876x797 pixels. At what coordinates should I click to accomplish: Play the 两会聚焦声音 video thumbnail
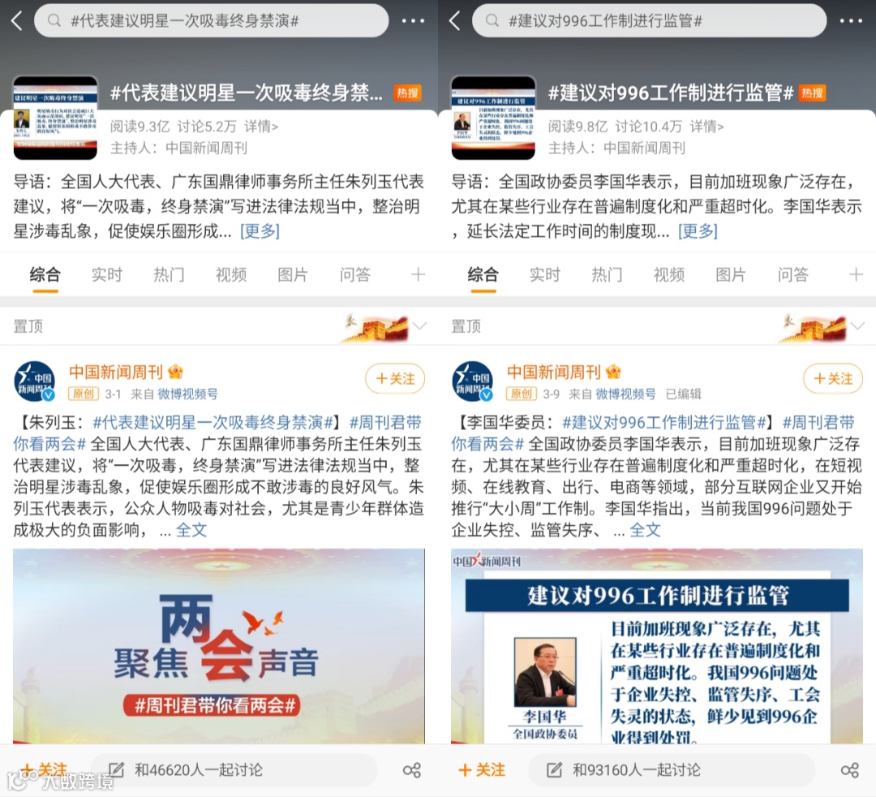(x=219, y=646)
